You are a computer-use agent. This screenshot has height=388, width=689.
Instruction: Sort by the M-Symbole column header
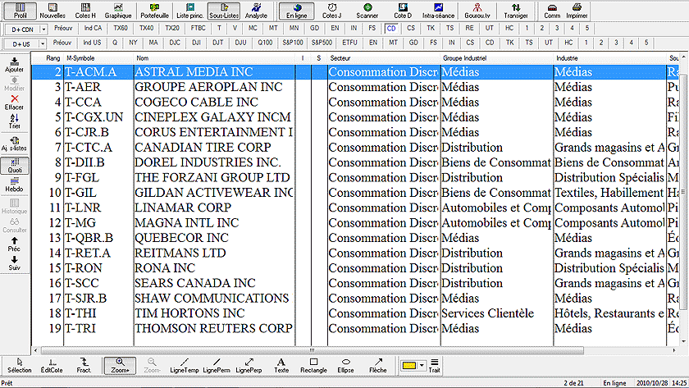point(98,58)
